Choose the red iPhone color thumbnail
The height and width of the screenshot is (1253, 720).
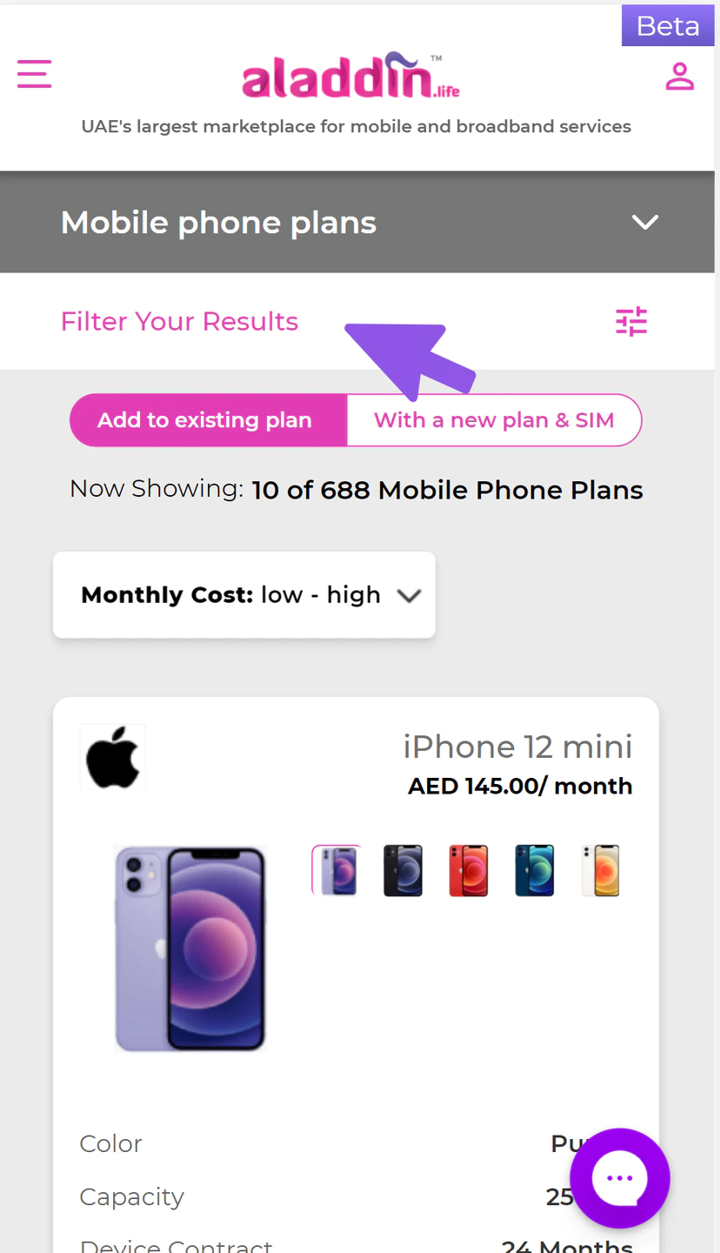point(469,870)
